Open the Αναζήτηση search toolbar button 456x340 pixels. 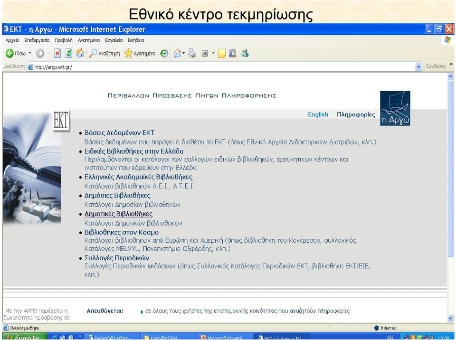tap(104, 53)
